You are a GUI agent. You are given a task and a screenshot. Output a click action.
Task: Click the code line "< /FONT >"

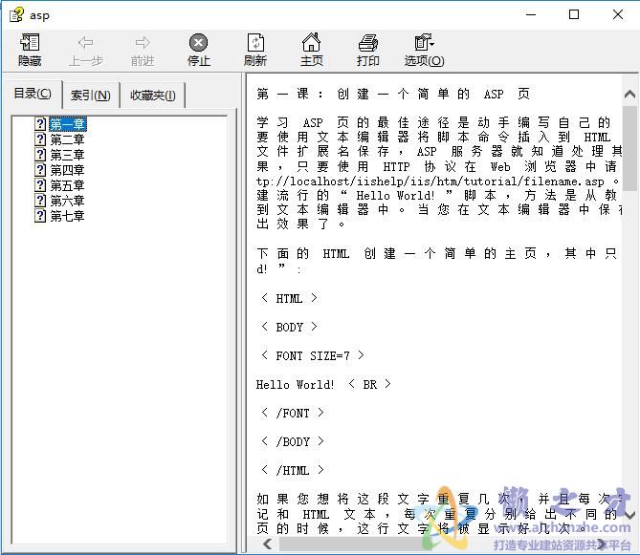292,414
